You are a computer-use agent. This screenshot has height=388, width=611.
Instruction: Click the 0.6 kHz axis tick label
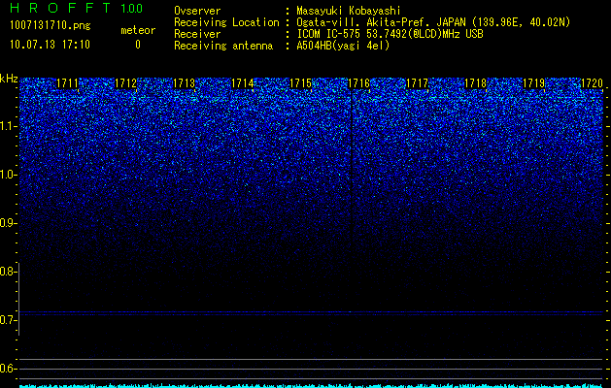tap(8, 369)
